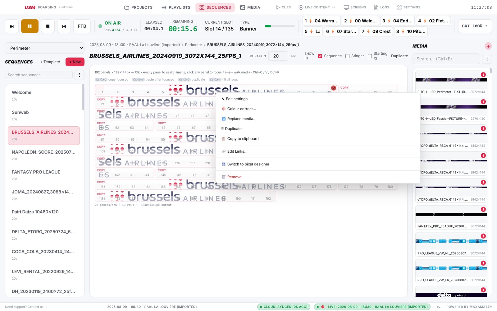Add media with pink plus button
This screenshot has height=311, width=497.
coord(488,46)
